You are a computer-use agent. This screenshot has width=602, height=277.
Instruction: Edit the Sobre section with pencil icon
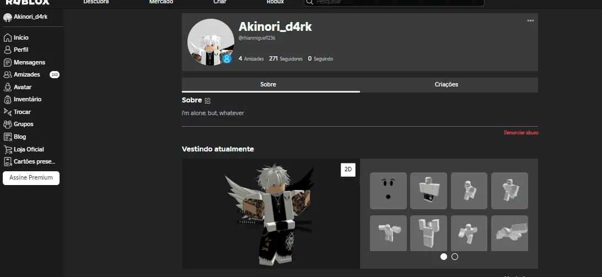[x=208, y=101]
